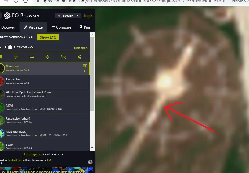
Task: Select the True color layer
Action: [45, 68]
